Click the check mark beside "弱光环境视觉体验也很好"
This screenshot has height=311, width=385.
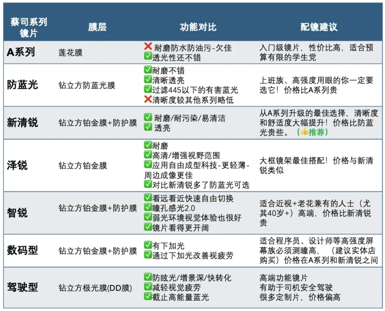pos(148,217)
